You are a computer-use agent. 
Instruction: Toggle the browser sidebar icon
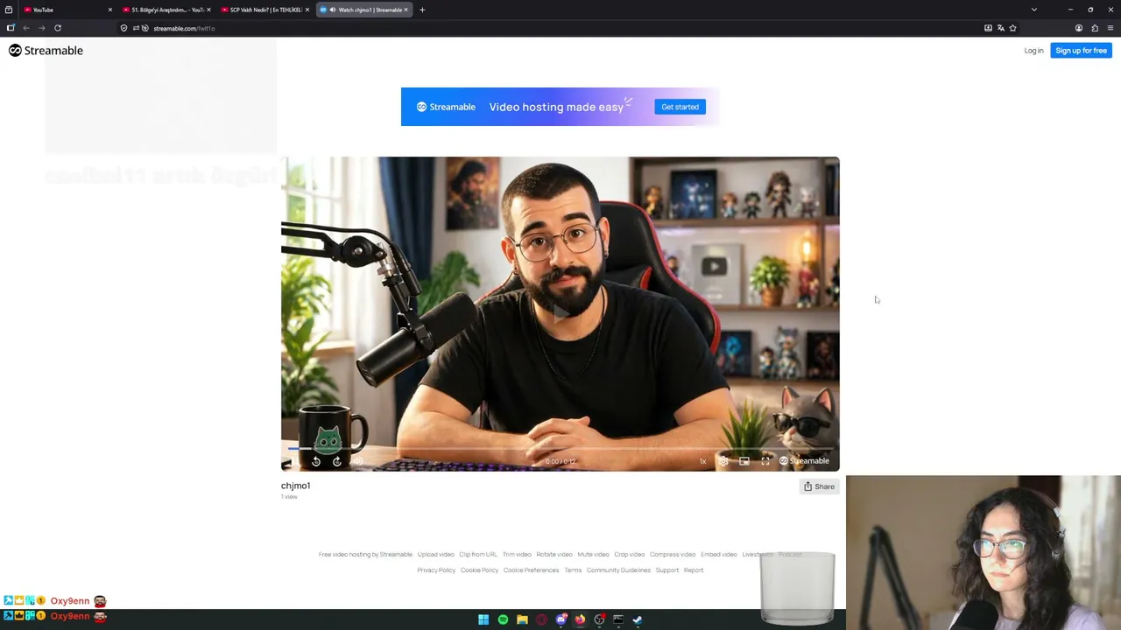pyautogui.click(x=11, y=28)
